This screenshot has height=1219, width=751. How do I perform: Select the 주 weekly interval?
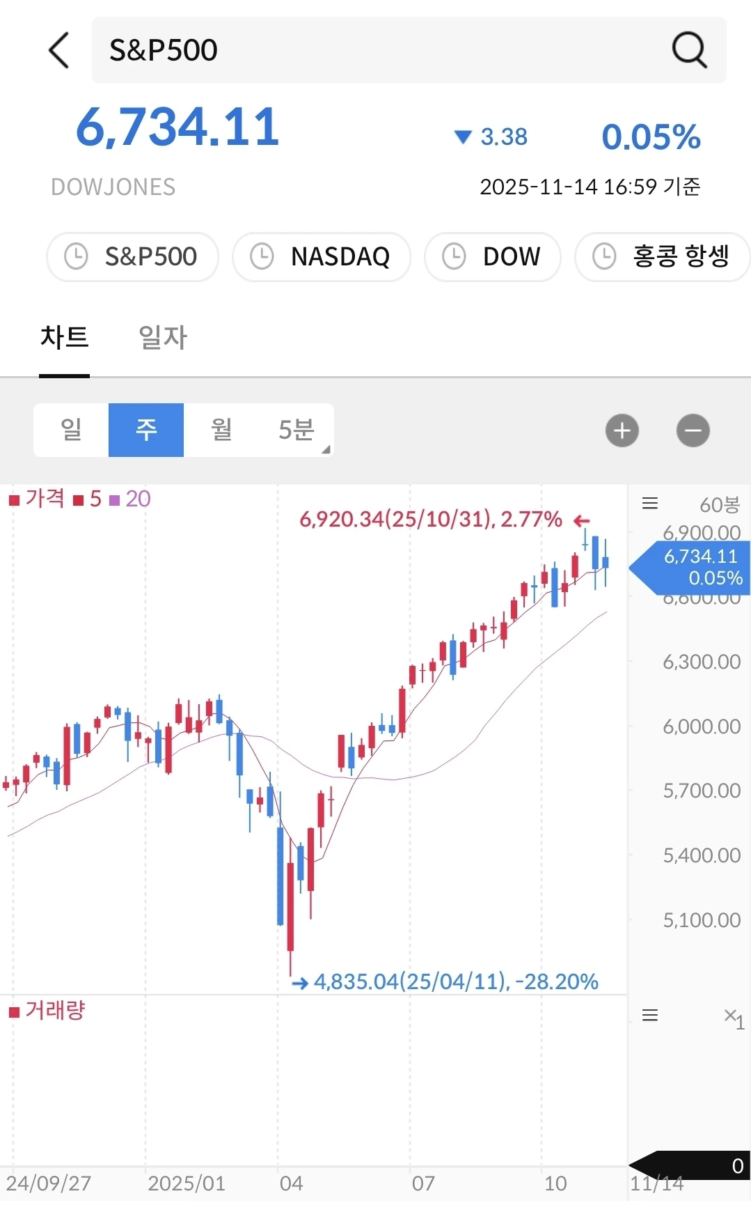click(x=146, y=430)
